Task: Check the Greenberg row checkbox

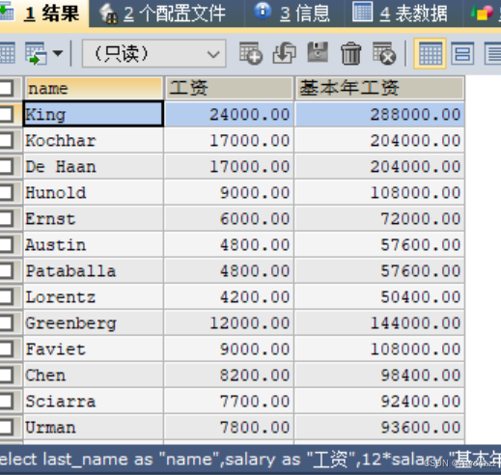Action: coord(7,322)
